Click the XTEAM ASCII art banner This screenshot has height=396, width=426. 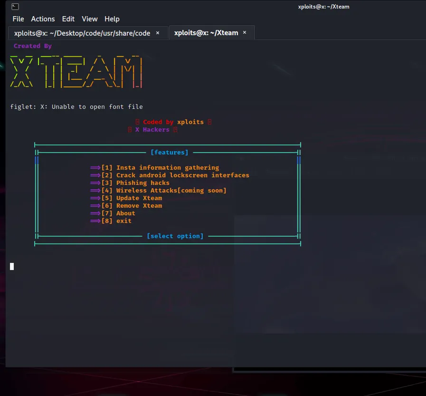76,72
